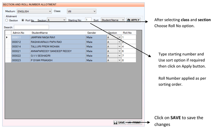The width and height of the screenshot is (213, 129).
Task: Click student name P SYAM PRAKASH
Action: tap(58, 60)
